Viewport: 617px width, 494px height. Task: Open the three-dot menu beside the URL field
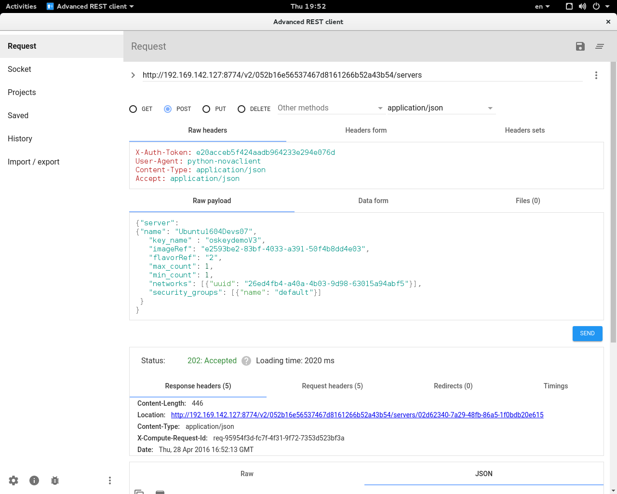(x=596, y=75)
